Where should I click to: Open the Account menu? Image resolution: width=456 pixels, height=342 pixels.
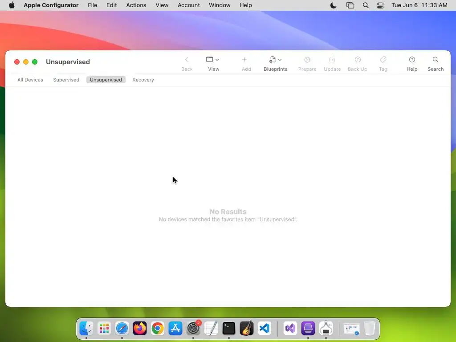tap(188, 5)
